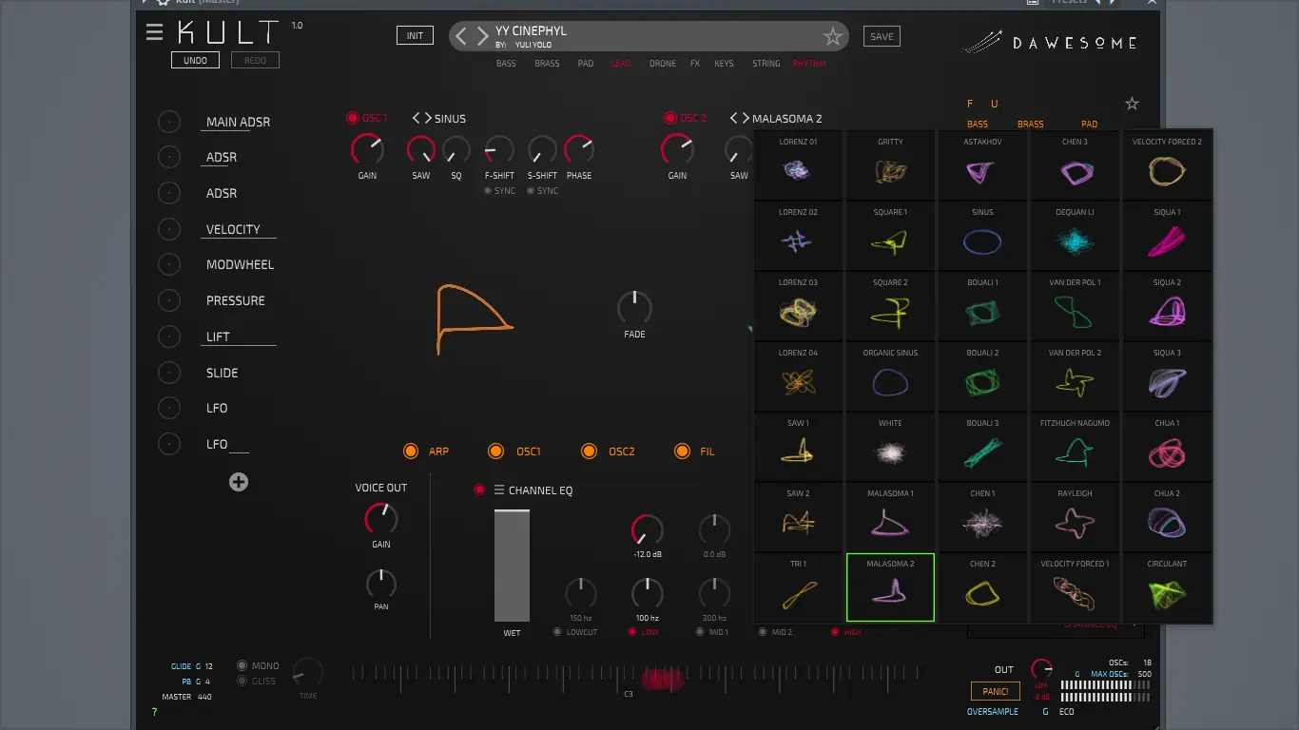
Task: Reset the patch with INIT
Action: [415, 36]
